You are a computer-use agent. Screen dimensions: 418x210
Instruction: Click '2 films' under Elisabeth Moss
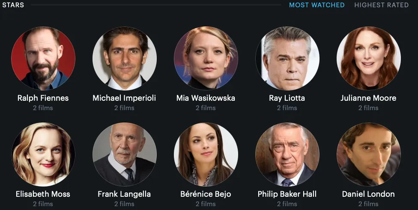pos(43,204)
